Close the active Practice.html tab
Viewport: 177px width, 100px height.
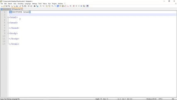[x=22, y=9]
